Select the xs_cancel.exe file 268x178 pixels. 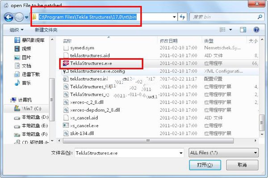click(x=84, y=125)
